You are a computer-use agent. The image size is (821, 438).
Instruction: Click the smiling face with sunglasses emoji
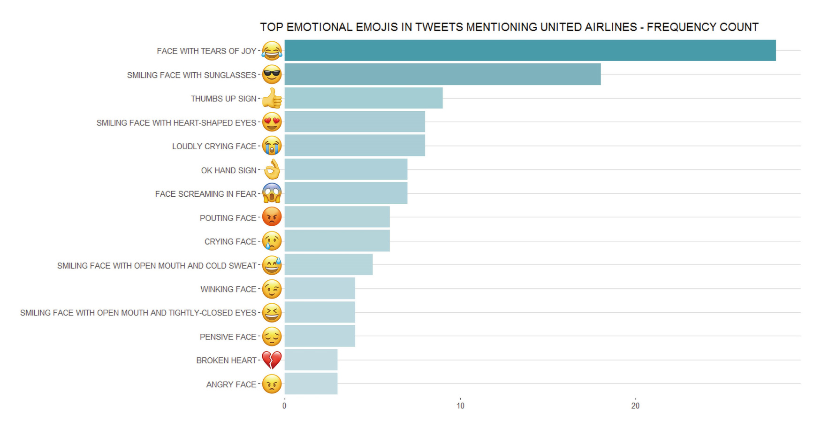click(272, 75)
